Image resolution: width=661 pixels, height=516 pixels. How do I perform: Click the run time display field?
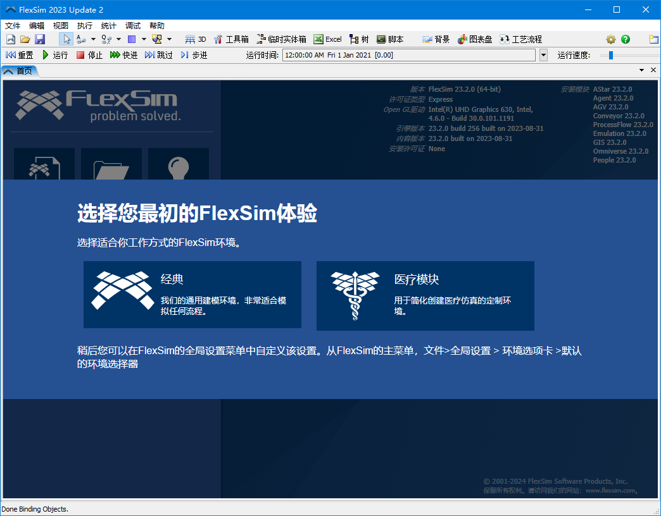click(409, 55)
